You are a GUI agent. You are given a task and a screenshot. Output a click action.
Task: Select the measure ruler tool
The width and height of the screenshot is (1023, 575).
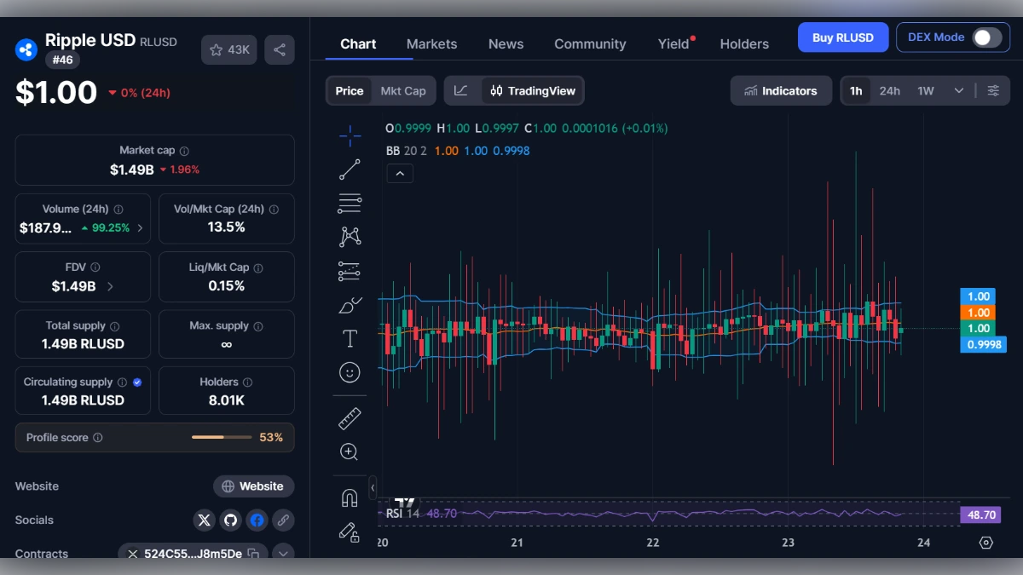tap(350, 417)
